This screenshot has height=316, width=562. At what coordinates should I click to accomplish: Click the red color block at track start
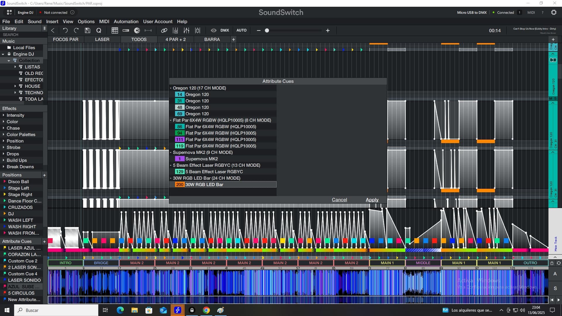pos(50,241)
